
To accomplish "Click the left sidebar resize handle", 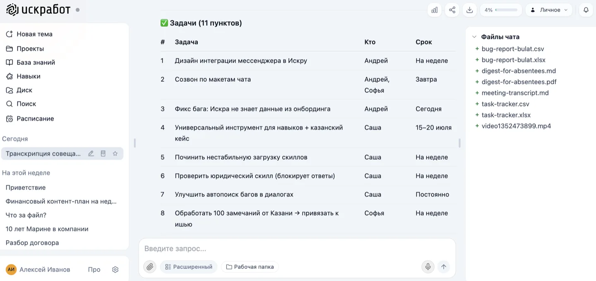I will (x=135, y=143).
